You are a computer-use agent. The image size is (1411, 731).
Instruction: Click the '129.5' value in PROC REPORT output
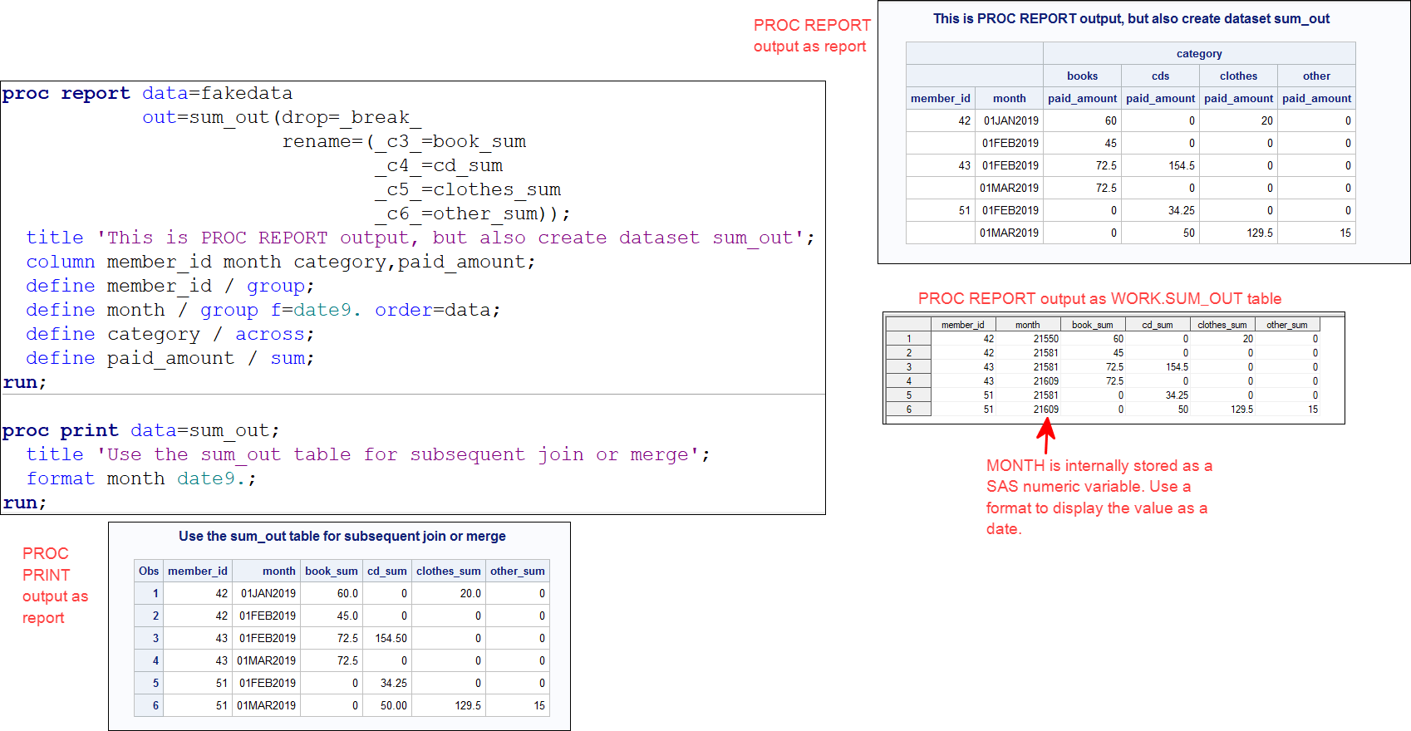1260,233
